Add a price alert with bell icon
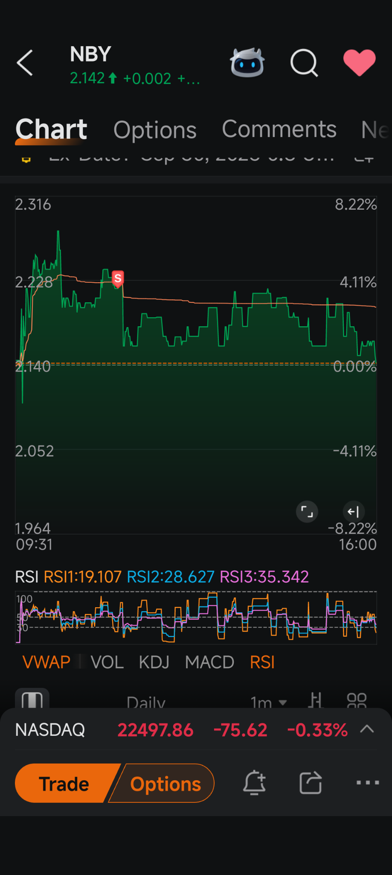This screenshot has height=875, width=392. point(254,783)
